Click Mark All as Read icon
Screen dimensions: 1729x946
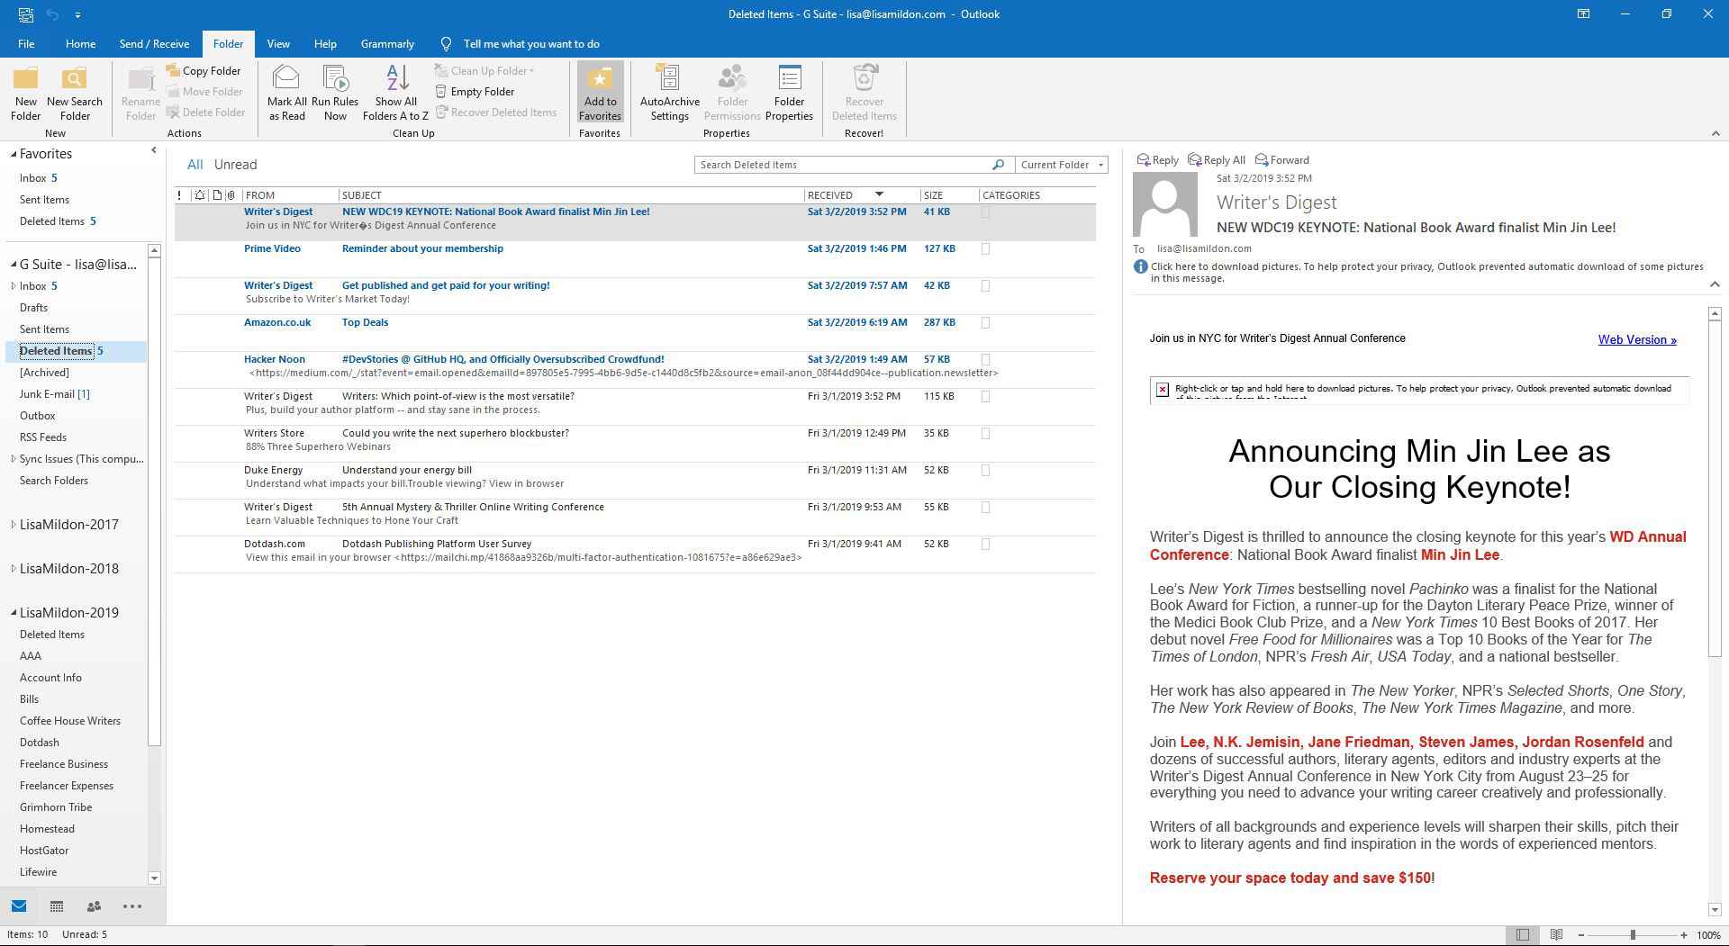(x=286, y=93)
